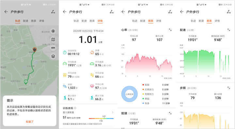This screenshot has height=129, width=235.
Task: Tap the date 2020年10月23日 下午4:04
Action: coord(88,31)
